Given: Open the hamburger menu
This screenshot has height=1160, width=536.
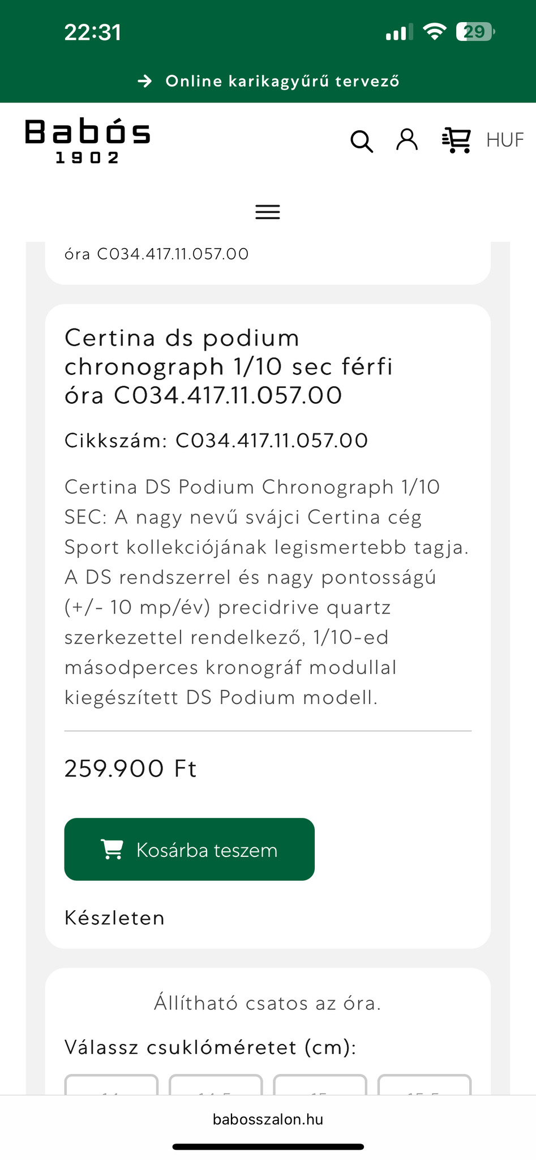Looking at the screenshot, I should [268, 212].
